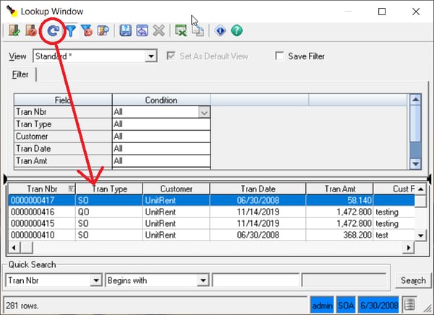Open the View dropdown showing Standard
The width and height of the screenshot is (434, 315).
tap(150, 56)
